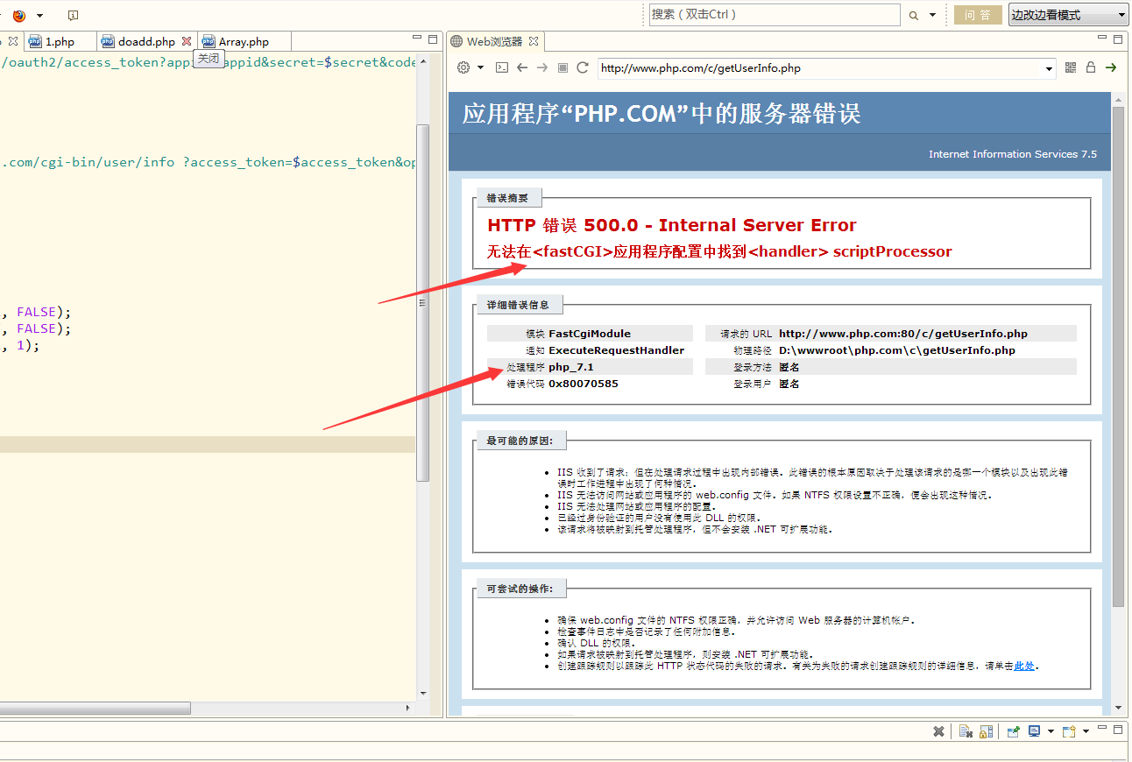Viewport: 1132px width, 762px height.
Task: Expand the new console dropdown arrow
Action: [x=1086, y=731]
